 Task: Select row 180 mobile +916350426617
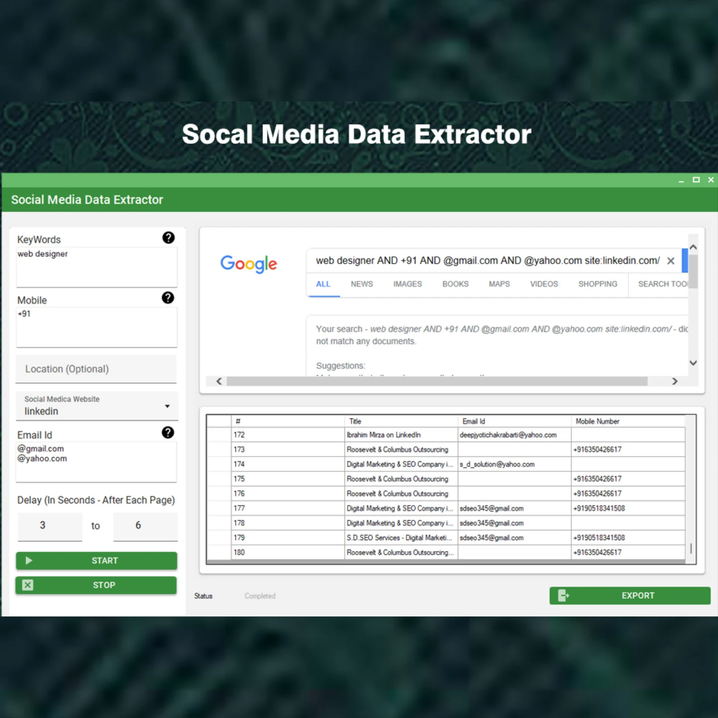coord(628,553)
